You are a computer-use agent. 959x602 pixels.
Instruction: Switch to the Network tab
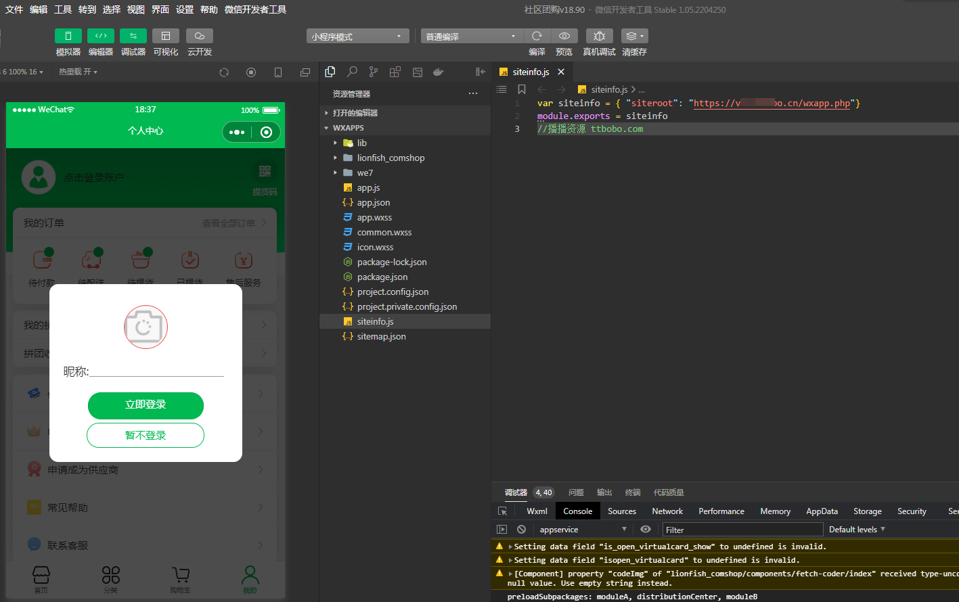[x=667, y=511]
